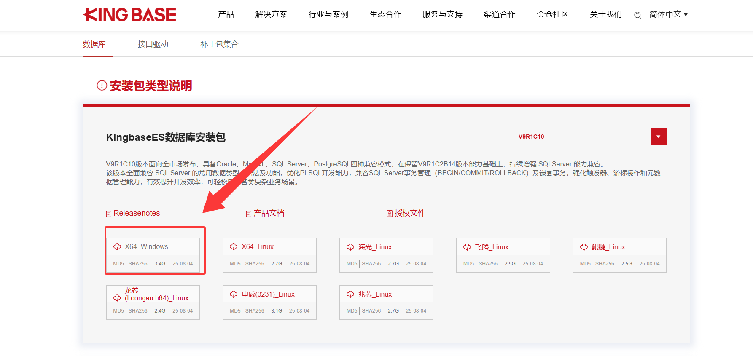This screenshot has height=356, width=753.
Task: Click the V9R1C10 version select field
Action: 589,137
